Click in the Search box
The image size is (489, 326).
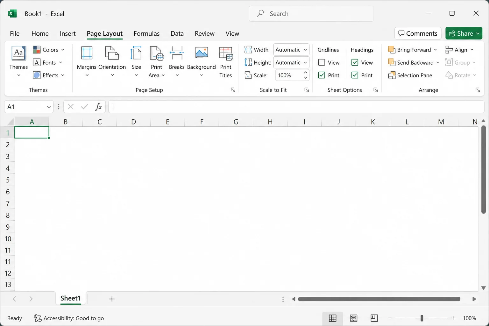coord(311,14)
